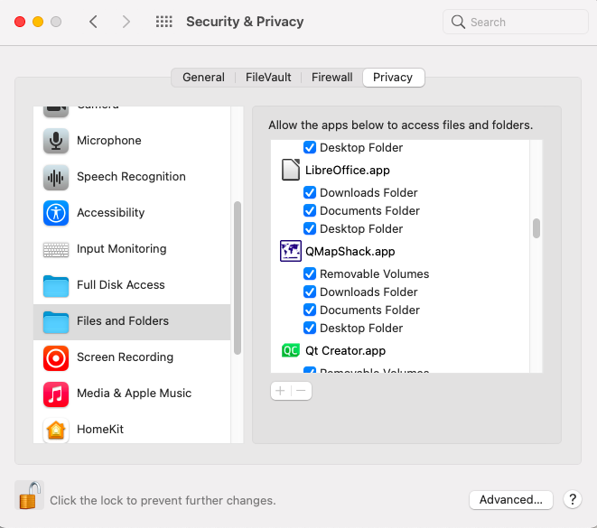Screen dimensions: 597x528
Task: Go back with the left chevron
Action: pyautogui.click(x=93, y=22)
